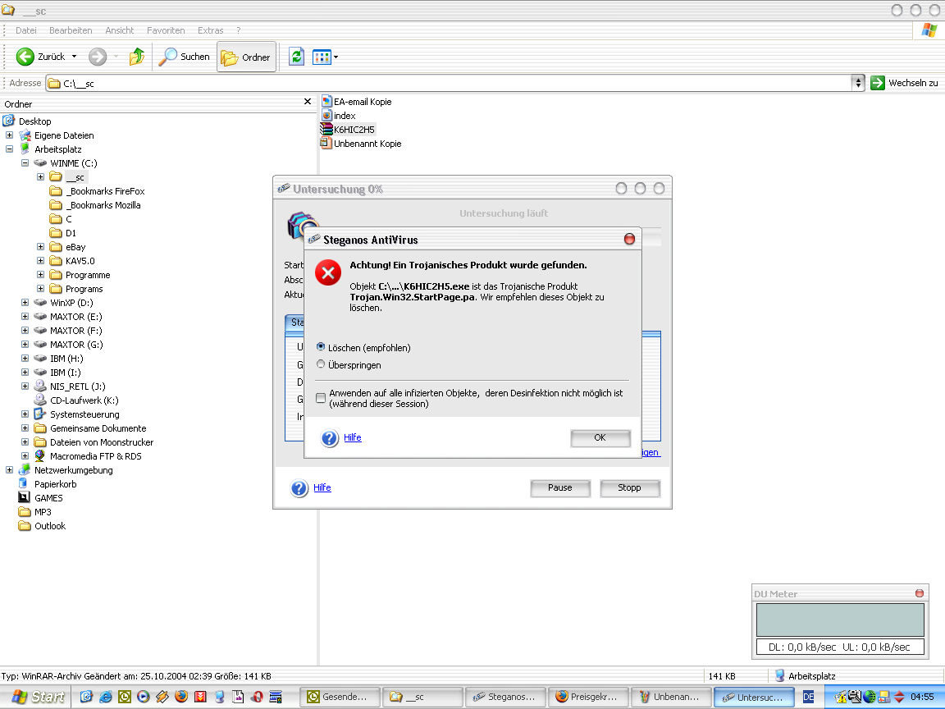Close the Ordner pane with X

(x=308, y=101)
